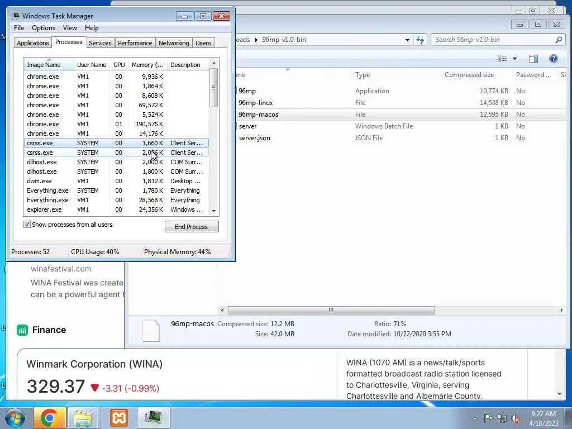The height and width of the screenshot is (429, 572).
Task: Click the refresh button by the address bar
Action: (x=420, y=40)
